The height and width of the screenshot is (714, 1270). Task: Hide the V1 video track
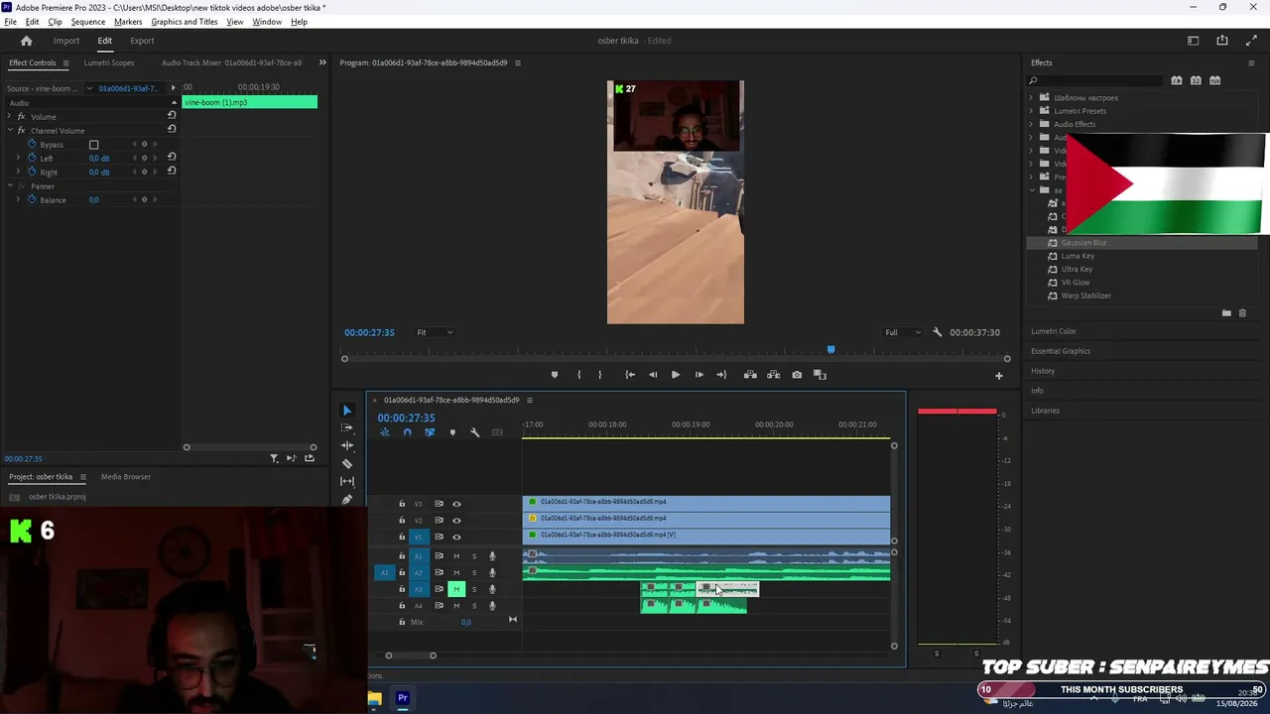pyautogui.click(x=456, y=537)
